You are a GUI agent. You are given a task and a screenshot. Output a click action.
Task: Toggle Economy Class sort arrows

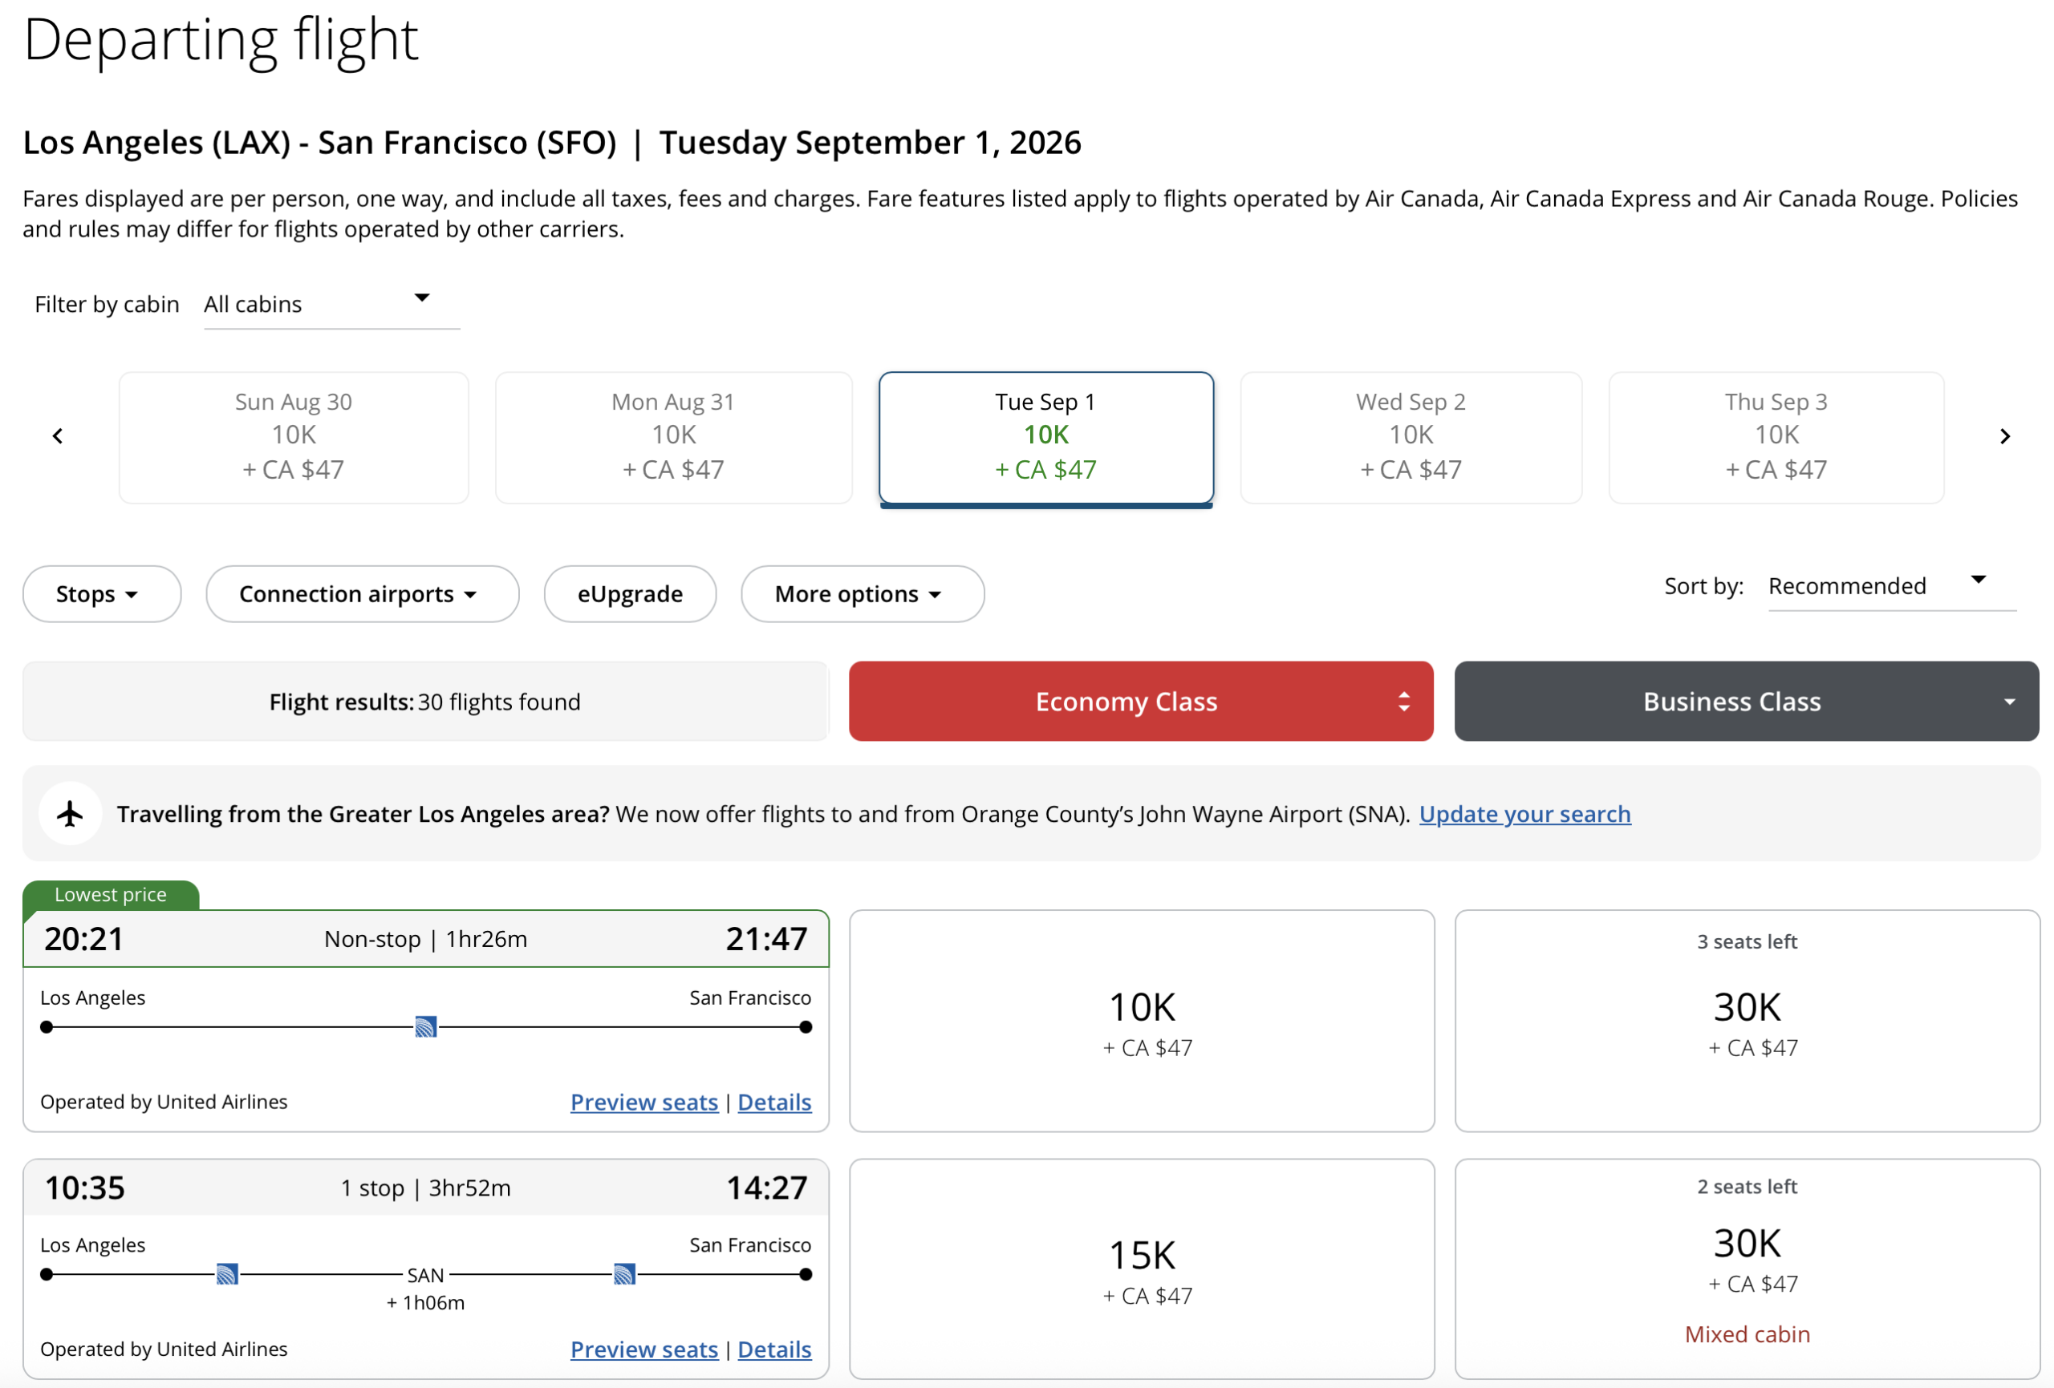click(x=1403, y=702)
